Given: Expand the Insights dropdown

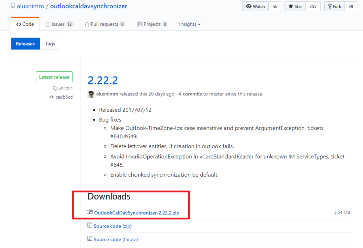Looking at the screenshot, I should (x=190, y=24).
